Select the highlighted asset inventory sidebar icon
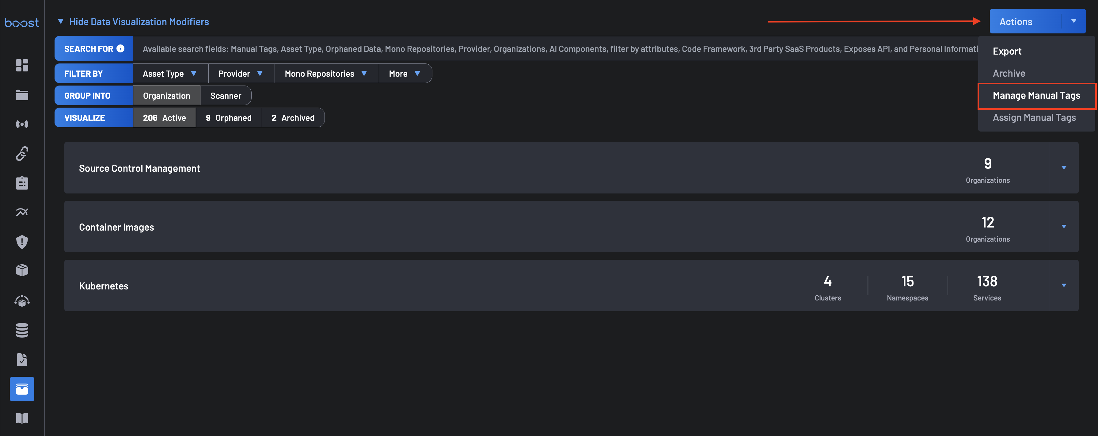Image resolution: width=1098 pixels, height=436 pixels. pyautogui.click(x=22, y=389)
